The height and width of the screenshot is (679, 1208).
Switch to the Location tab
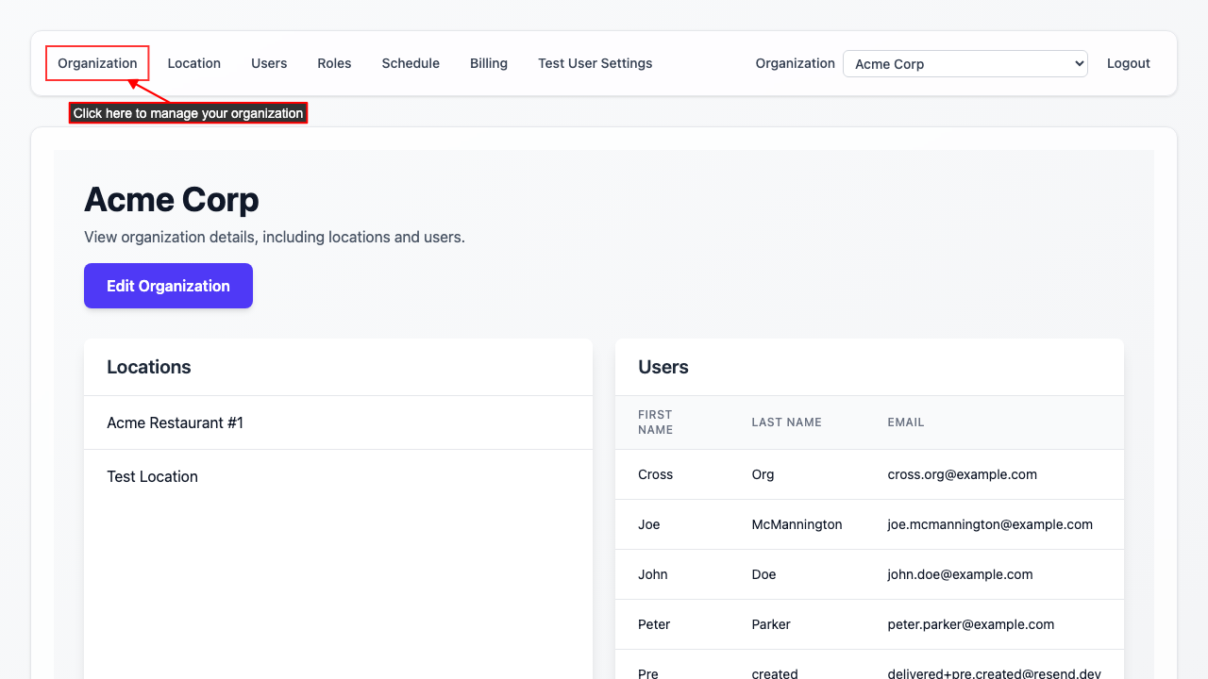pos(193,63)
